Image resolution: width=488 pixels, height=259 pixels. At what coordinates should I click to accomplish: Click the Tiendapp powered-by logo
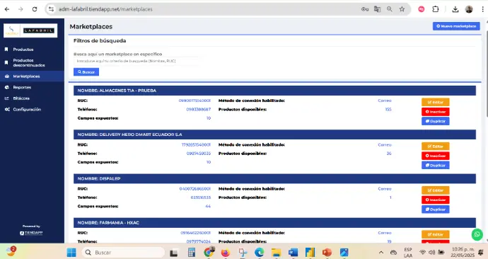click(31, 233)
